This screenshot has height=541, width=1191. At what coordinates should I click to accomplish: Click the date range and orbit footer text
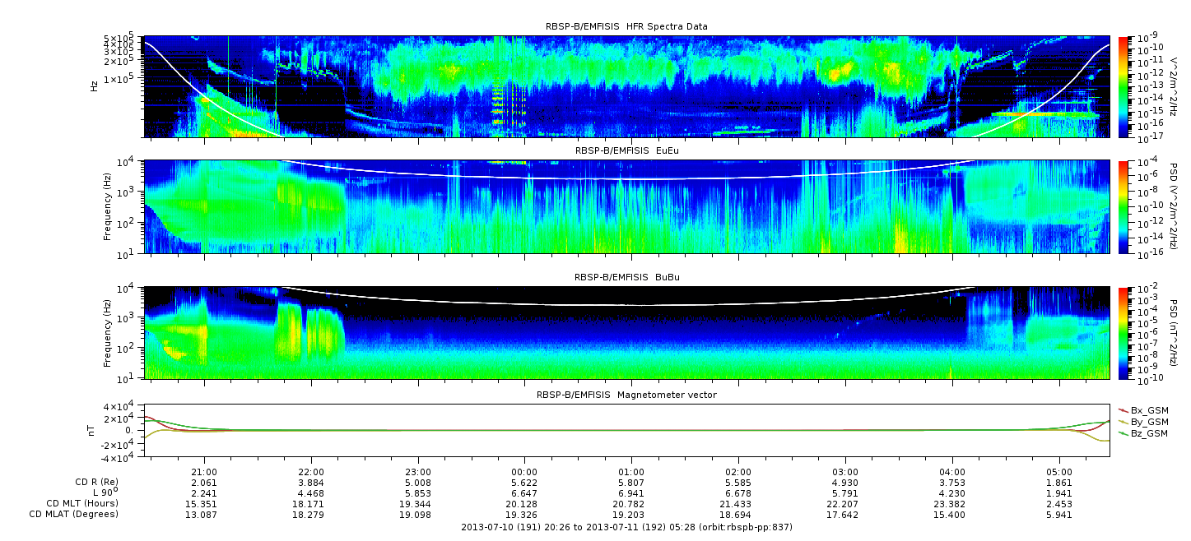pos(626,526)
